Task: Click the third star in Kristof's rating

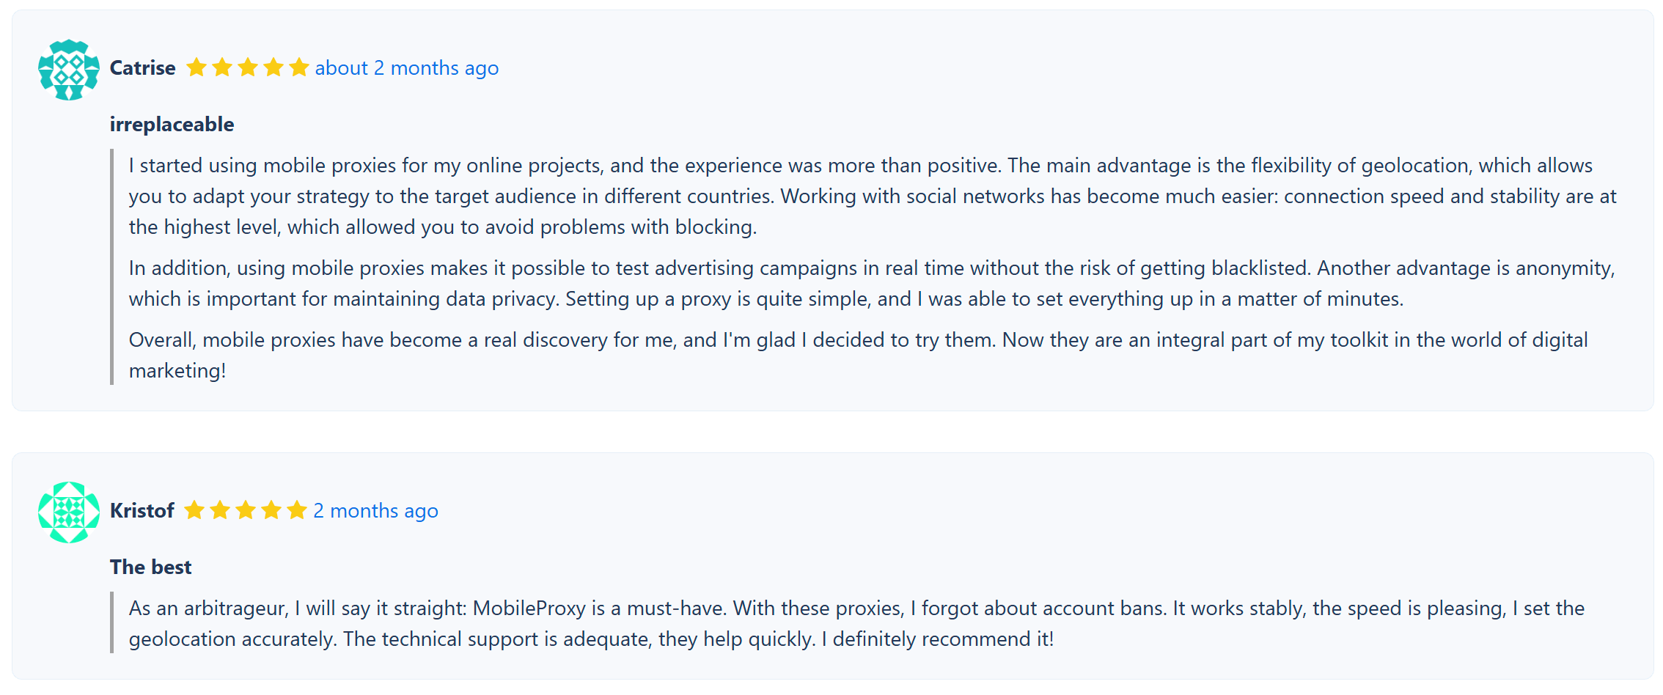Action: (x=246, y=510)
